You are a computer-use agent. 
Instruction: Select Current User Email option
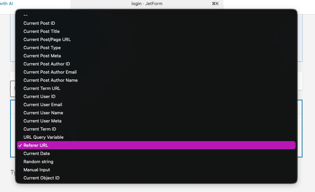click(43, 104)
